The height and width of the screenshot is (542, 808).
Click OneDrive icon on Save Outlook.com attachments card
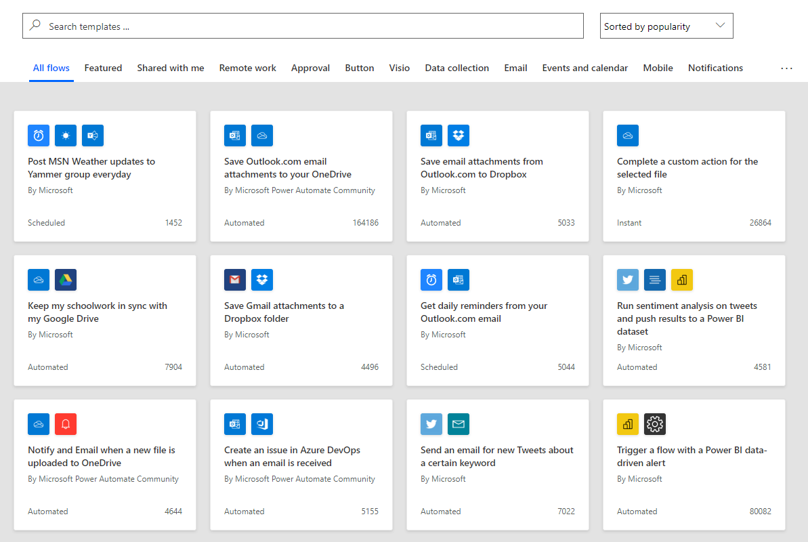(262, 135)
